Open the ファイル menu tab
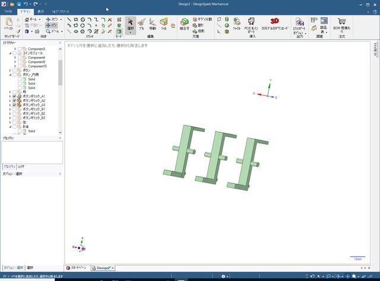Screen dimensions: 380x281 [x=8, y=11]
